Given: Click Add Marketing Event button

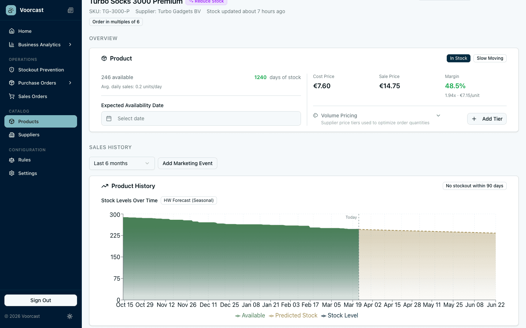Looking at the screenshot, I should [x=187, y=163].
